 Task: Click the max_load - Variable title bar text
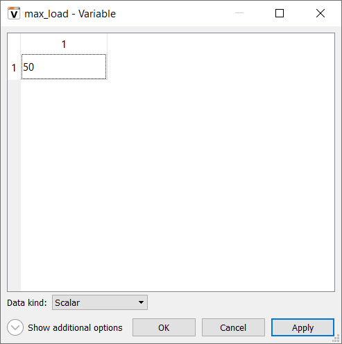70,14
